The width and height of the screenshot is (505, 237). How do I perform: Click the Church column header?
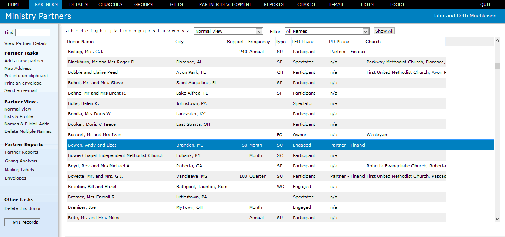(373, 42)
